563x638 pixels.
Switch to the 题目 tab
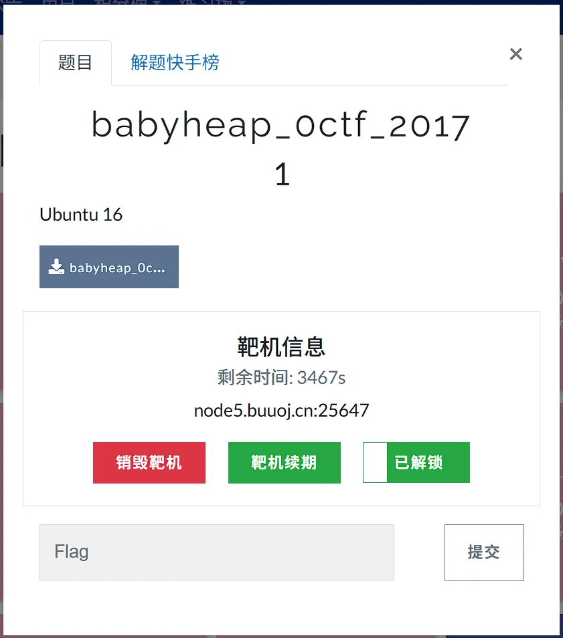point(76,63)
